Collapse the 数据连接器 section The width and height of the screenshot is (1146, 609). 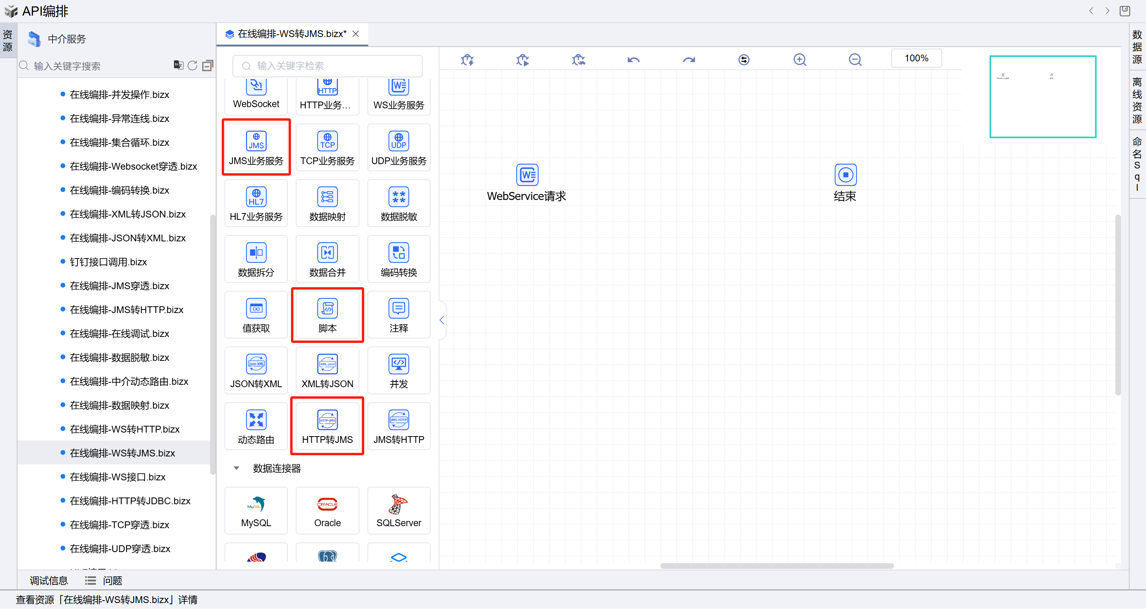[x=236, y=468]
